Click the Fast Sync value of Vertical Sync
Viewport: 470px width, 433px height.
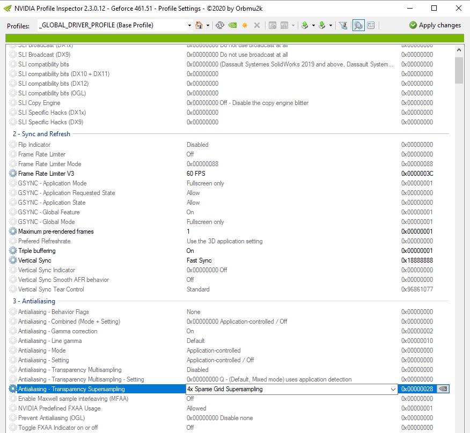[199, 260]
